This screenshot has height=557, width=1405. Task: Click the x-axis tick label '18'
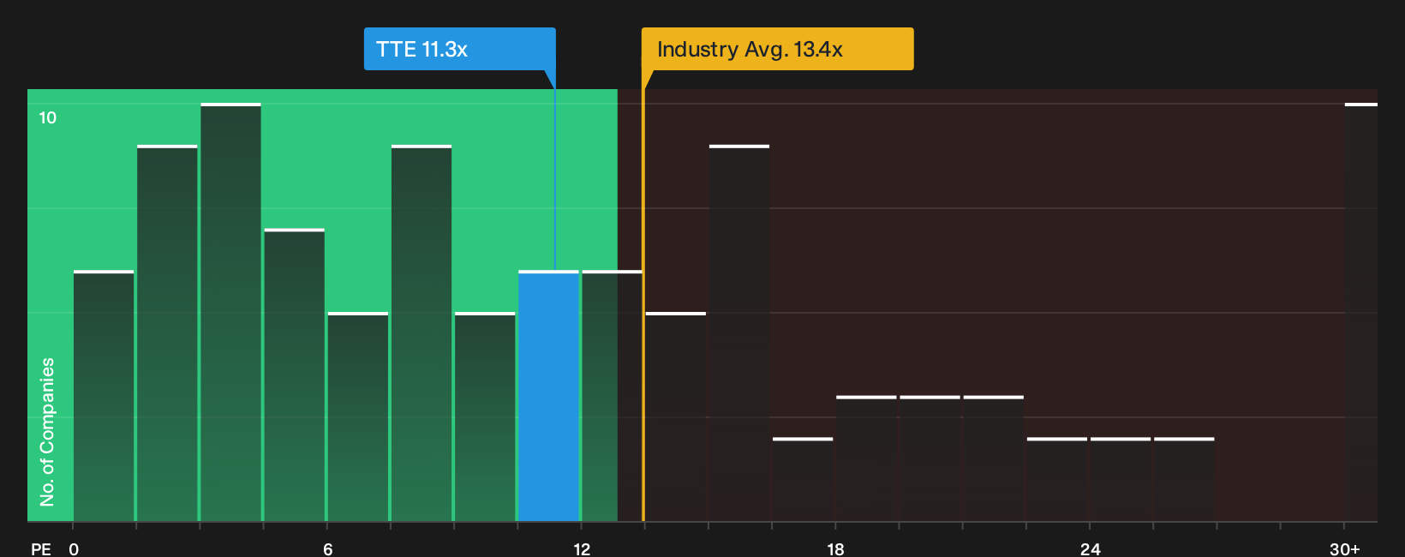(x=835, y=548)
